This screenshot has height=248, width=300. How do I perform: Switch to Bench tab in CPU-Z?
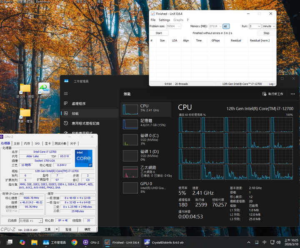tap(60, 143)
